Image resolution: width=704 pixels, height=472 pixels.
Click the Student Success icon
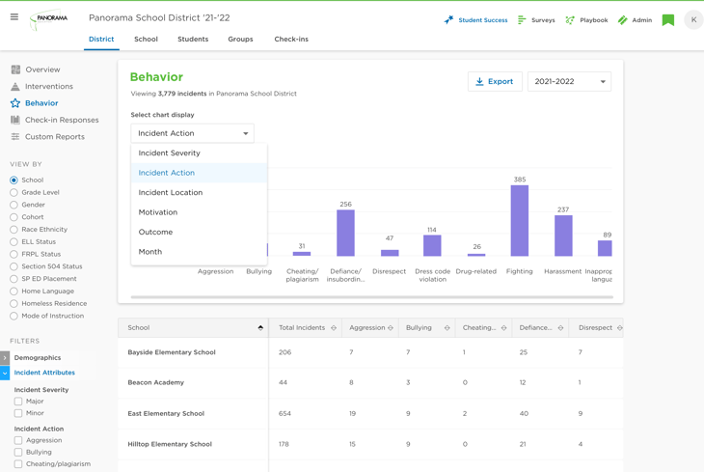448,19
